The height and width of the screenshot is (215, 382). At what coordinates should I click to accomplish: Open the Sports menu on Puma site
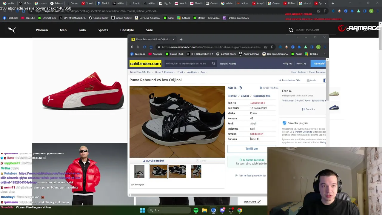tap(103, 30)
